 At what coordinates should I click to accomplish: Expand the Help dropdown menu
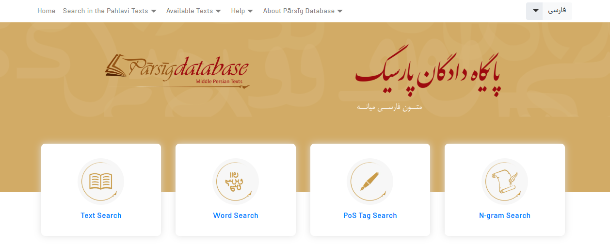tap(242, 11)
